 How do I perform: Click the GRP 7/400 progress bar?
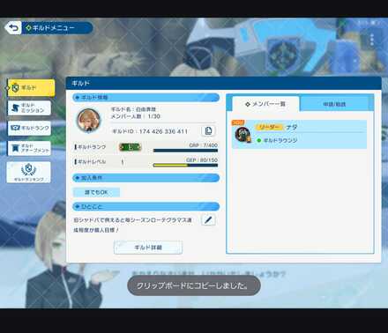[185, 151]
